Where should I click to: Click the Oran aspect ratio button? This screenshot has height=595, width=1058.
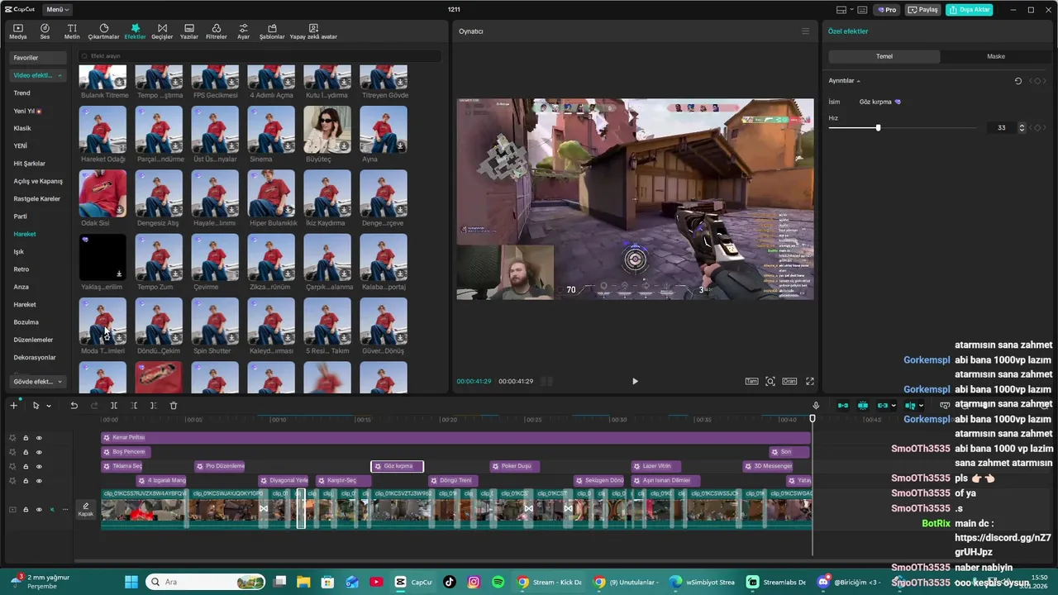(789, 381)
